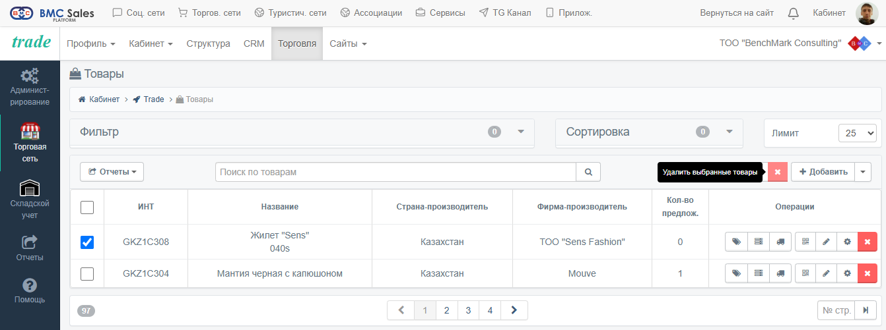Open Складской учет in the sidebar
This screenshot has height=330, width=886.
[x=30, y=199]
